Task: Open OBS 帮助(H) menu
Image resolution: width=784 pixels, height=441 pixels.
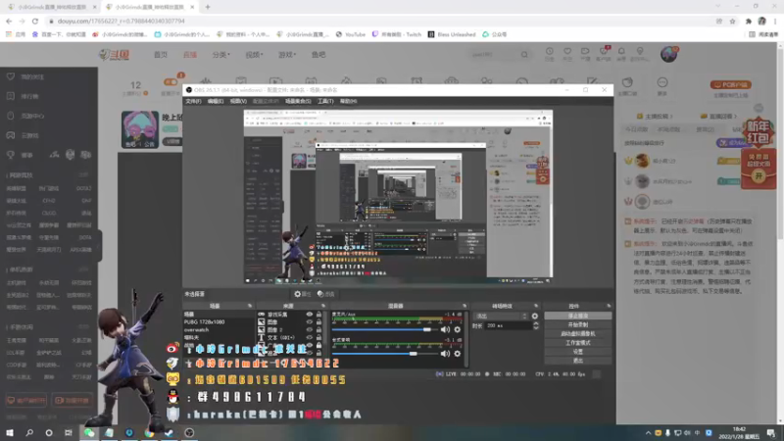Action: pos(348,101)
